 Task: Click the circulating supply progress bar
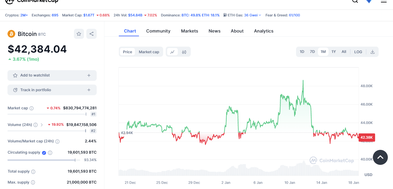(44, 160)
